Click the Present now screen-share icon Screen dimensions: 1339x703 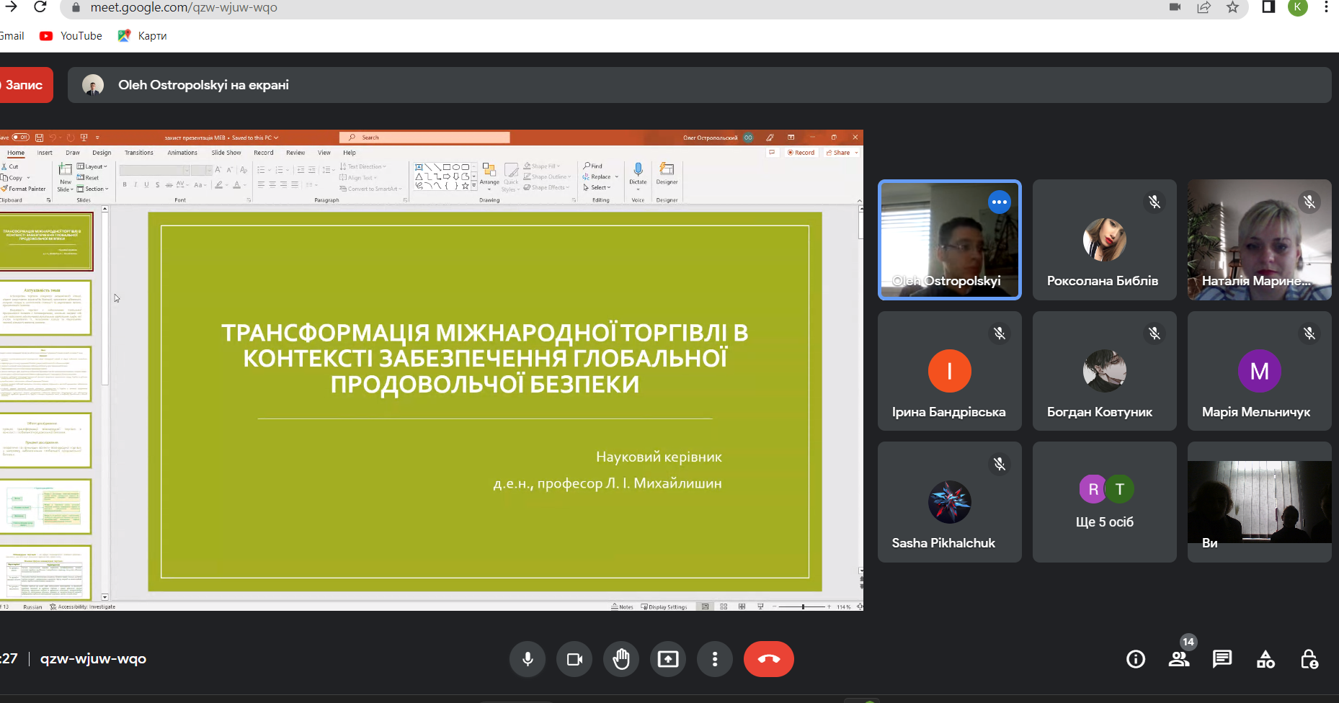coord(668,659)
